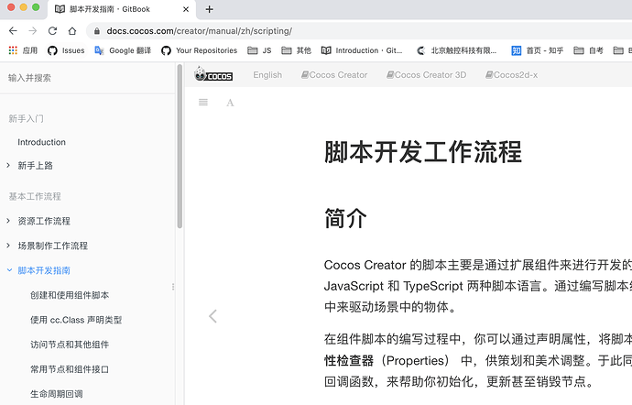632x405 pixels.
Task: Open the 其他 bookmarks folder
Action: pos(296,50)
